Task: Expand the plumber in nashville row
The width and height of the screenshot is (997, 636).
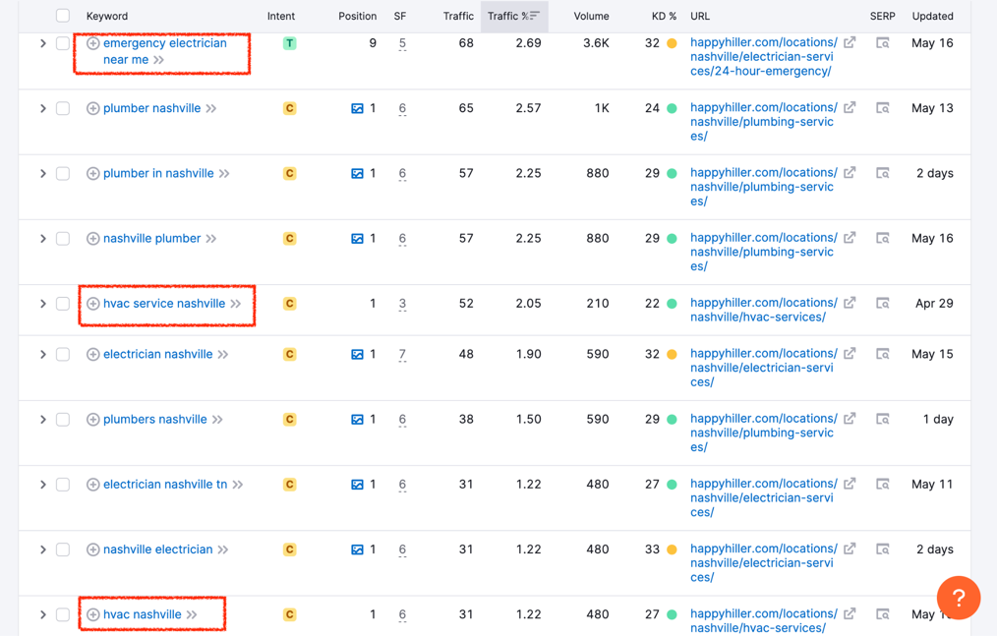Action: tap(42, 174)
